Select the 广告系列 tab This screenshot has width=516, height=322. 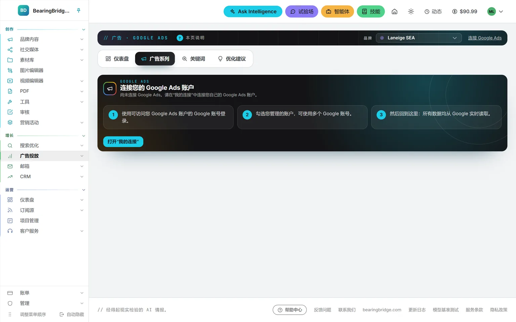point(155,59)
